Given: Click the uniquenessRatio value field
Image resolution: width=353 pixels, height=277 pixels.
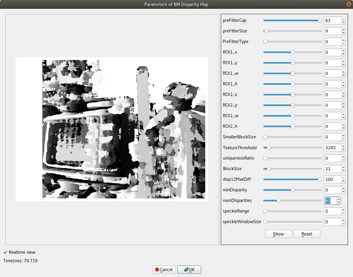Looking at the screenshot, I should [x=333, y=158].
